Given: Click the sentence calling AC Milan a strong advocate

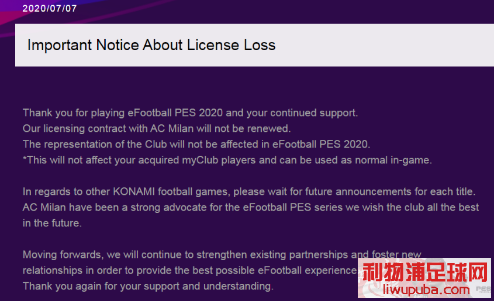Looking at the screenshot, I should pyautogui.click(x=251, y=207).
